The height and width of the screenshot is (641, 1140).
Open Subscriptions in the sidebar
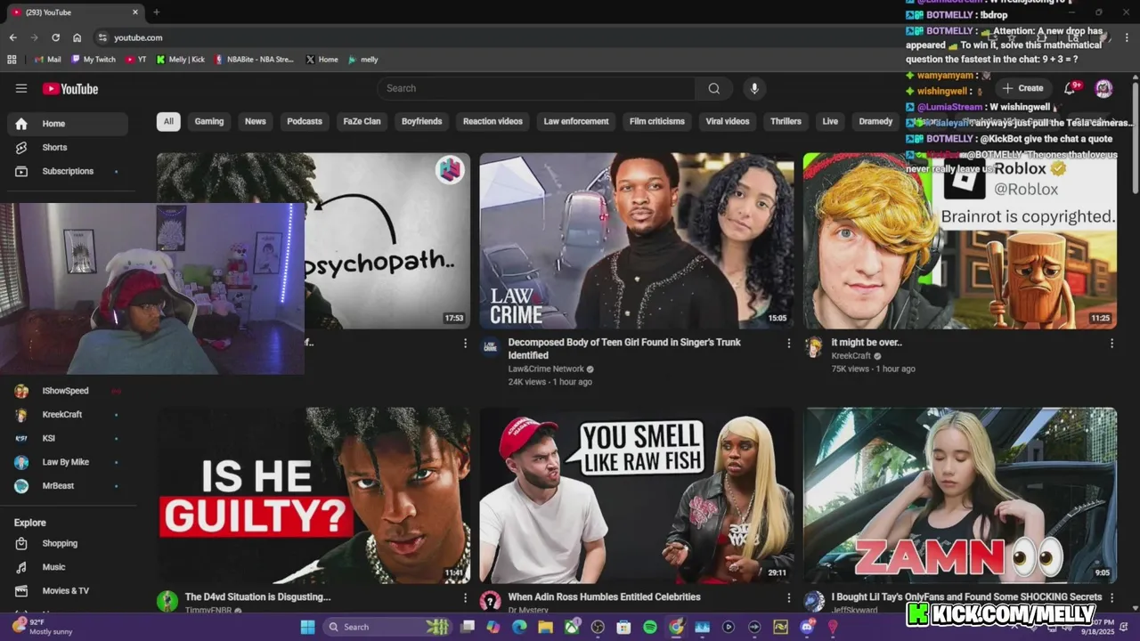click(x=68, y=171)
